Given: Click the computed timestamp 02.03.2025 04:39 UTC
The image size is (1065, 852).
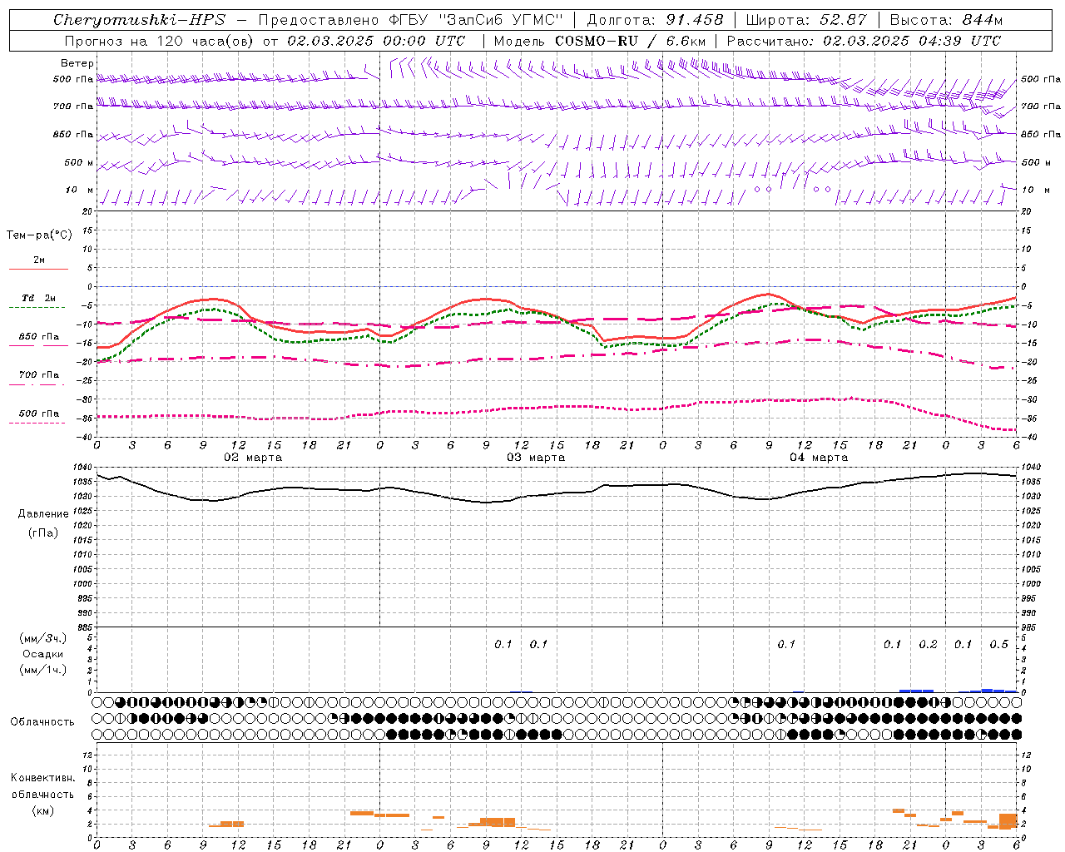Looking at the screenshot, I should coord(912,41).
